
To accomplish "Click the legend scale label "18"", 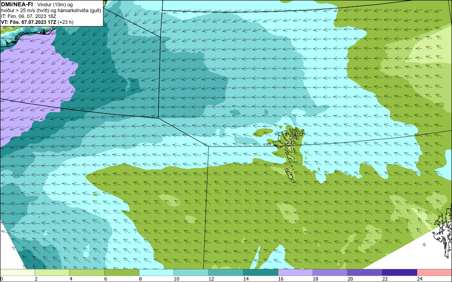I will pyautogui.click(x=315, y=279).
